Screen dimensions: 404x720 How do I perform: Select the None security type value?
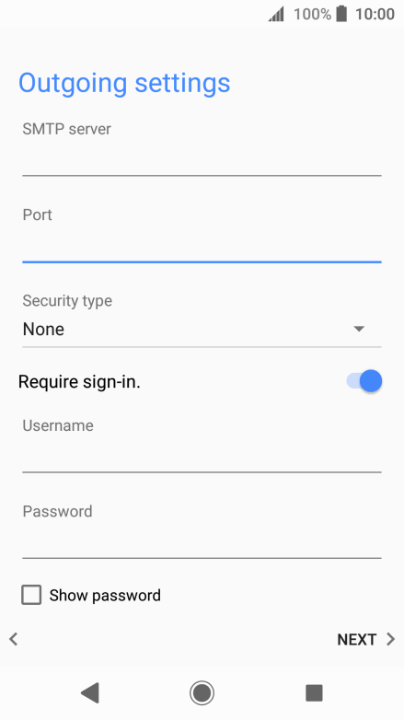tap(43, 330)
